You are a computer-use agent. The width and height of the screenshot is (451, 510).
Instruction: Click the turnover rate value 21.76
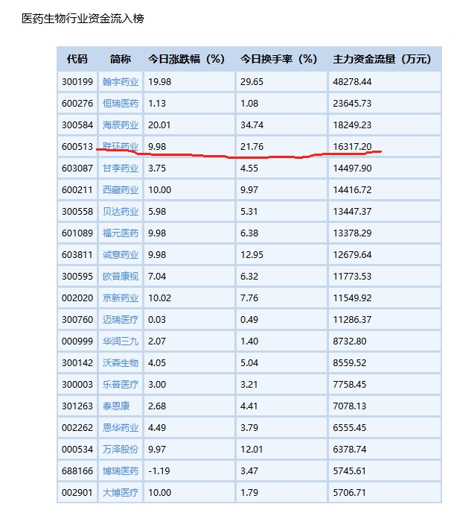(x=252, y=147)
